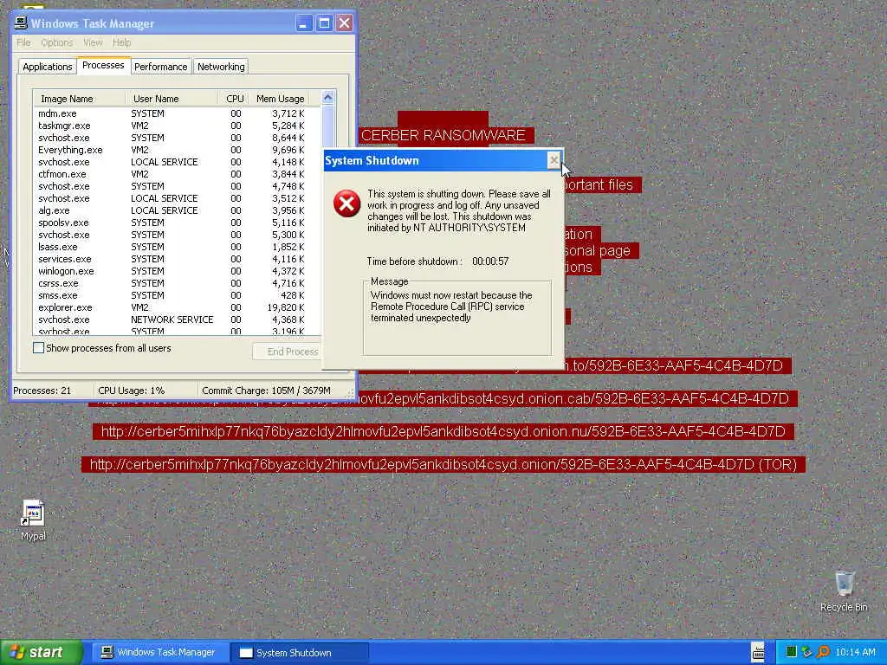The width and height of the screenshot is (887, 665).
Task: Switch to the Processes tab
Action: pyautogui.click(x=104, y=65)
